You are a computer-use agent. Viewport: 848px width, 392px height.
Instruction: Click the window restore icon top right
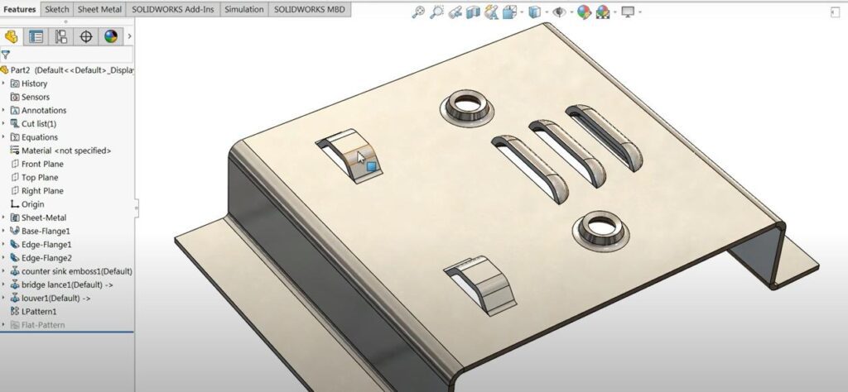[x=836, y=12]
